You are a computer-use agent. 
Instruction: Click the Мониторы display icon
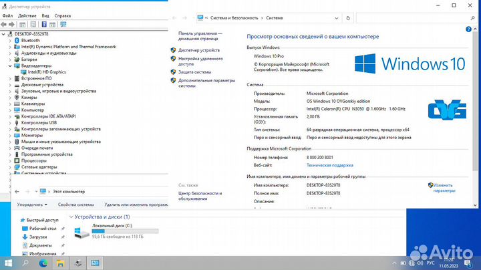pos(17,135)
